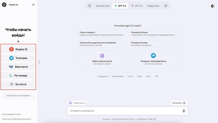Open the О нас link
The height and width of the screenshot is (123, 218).
click(x=130, y=76)
